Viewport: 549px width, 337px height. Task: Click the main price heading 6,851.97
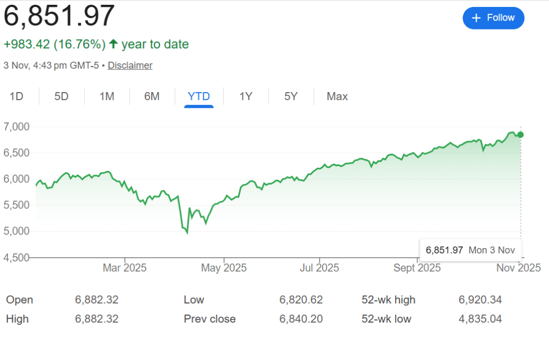(59, 16)
